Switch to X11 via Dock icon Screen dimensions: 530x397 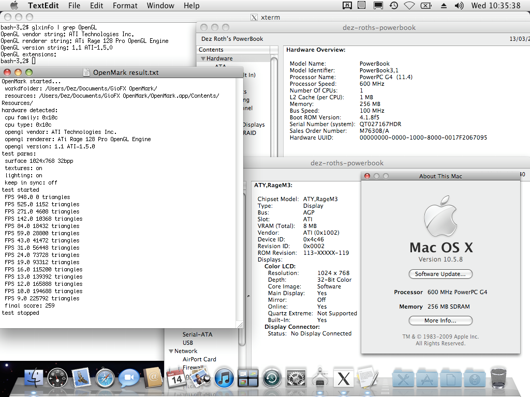(x=344, y=378)
